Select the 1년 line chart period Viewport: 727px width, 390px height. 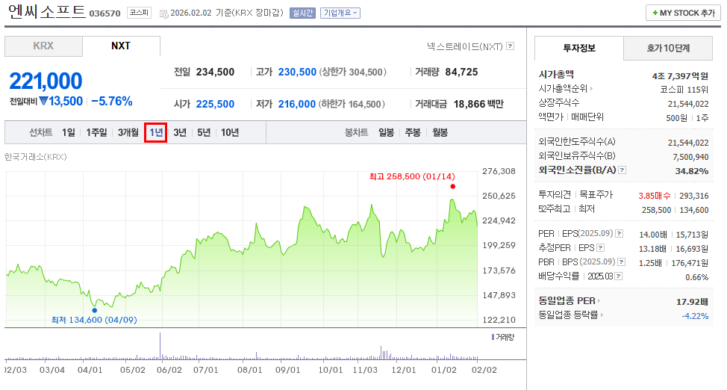(x=156, y=132)
